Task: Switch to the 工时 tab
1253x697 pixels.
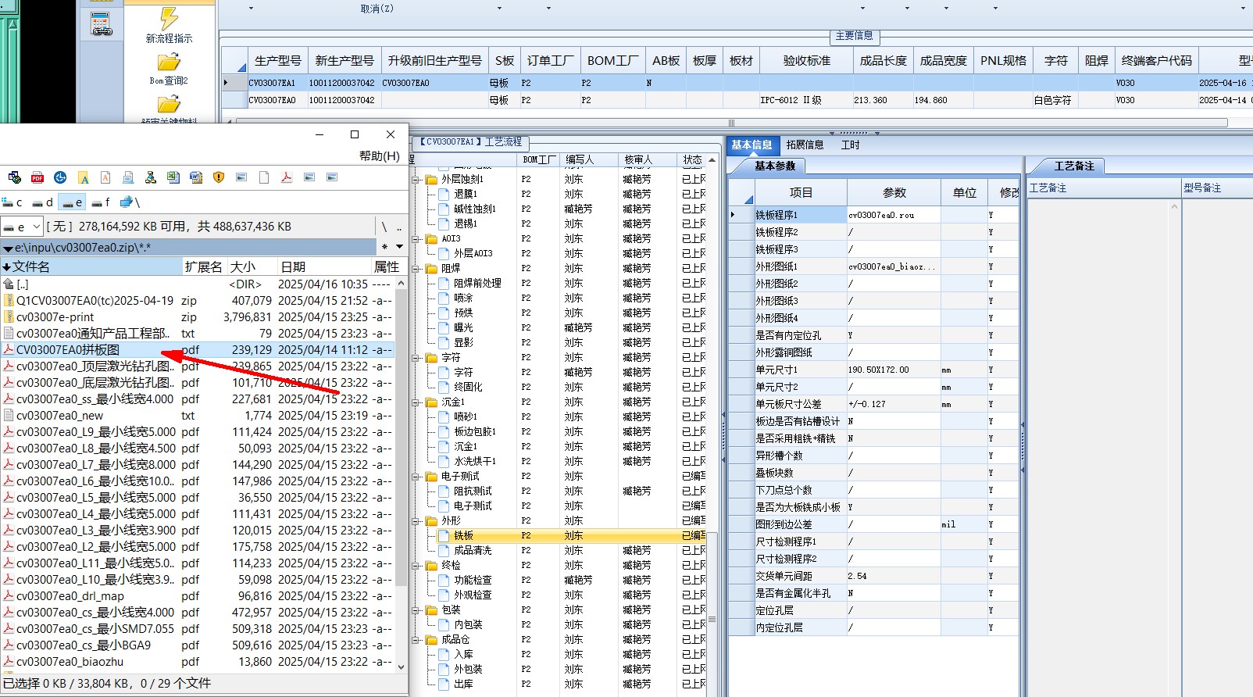Action: point(850,145)
